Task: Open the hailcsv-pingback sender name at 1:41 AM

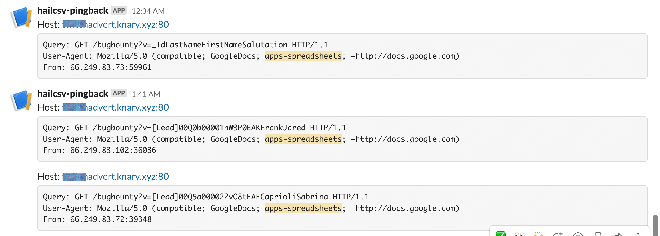Action: (73, 93)
